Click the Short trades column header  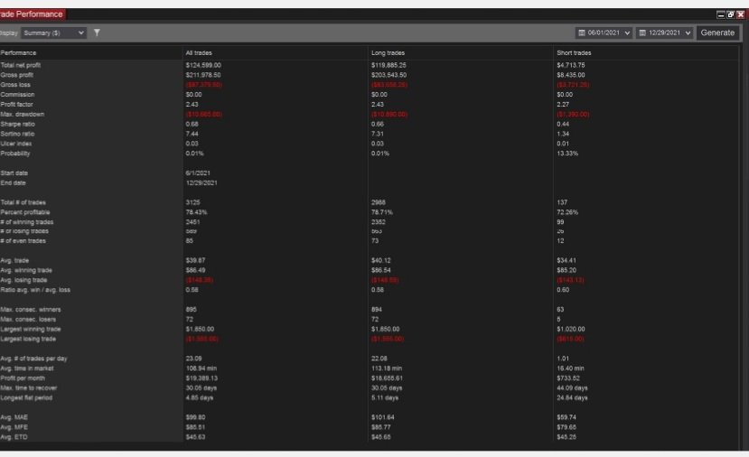(x=574, y=53)
